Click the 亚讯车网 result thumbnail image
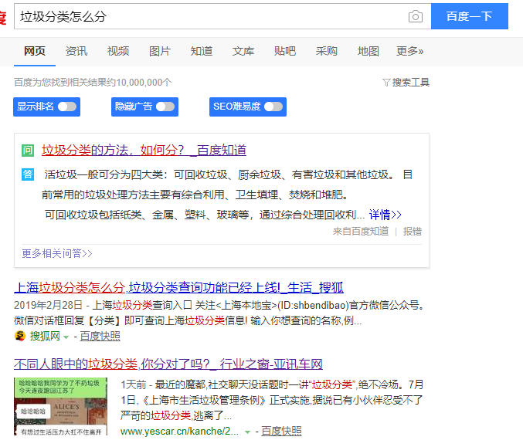 (61, 406)
